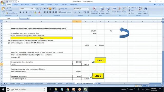Click cell with Investment in Shoe Shine Inc
The height and width of the screenshot is (92, 164).
[x=42, y=62]
